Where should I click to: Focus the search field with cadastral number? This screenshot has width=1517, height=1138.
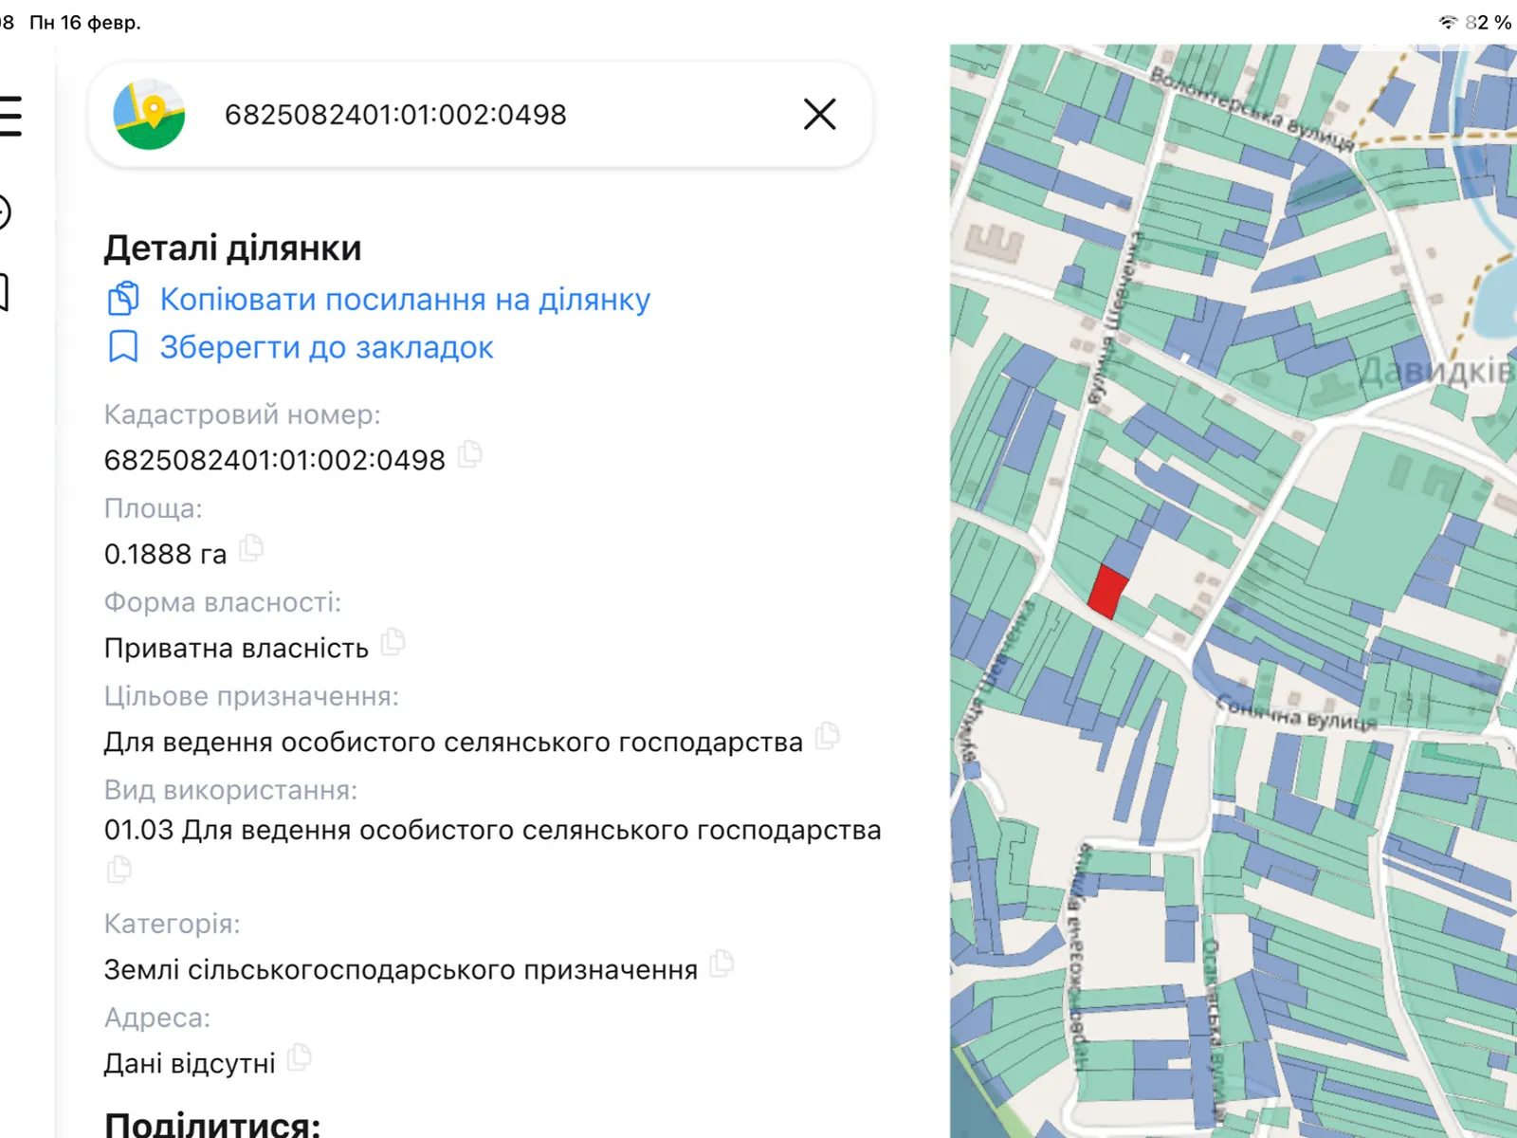coord(474,115)
